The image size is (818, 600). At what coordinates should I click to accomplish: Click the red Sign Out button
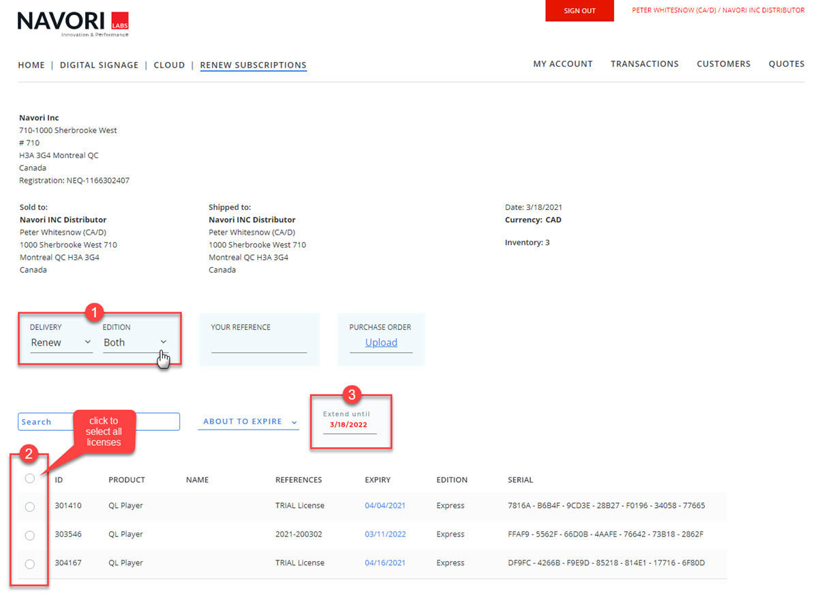(x=579, y=11)
